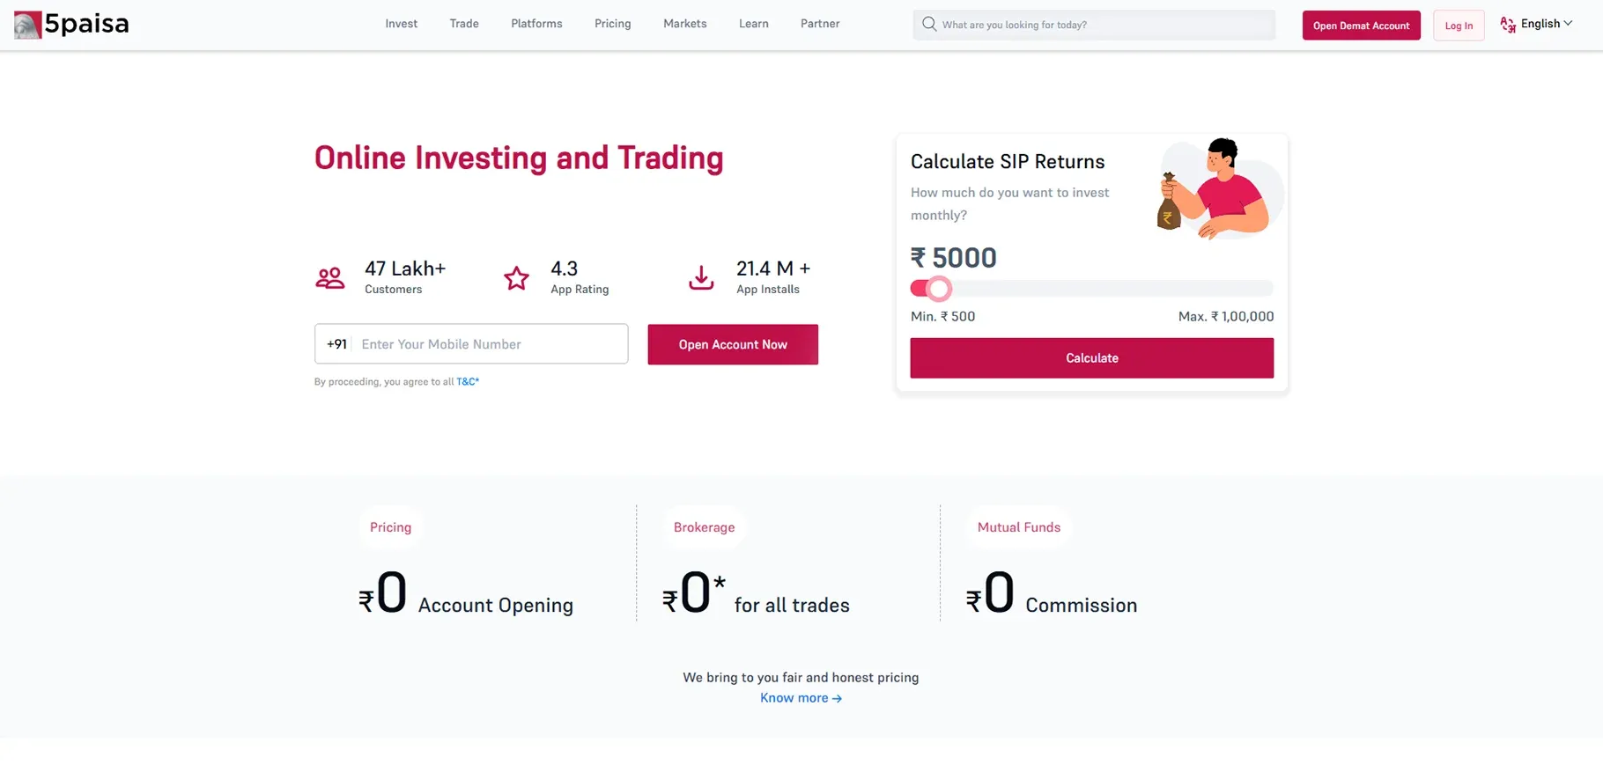Open the Markets menu
The height and width of the screenshot is (765, 1603).
[684, 24]
